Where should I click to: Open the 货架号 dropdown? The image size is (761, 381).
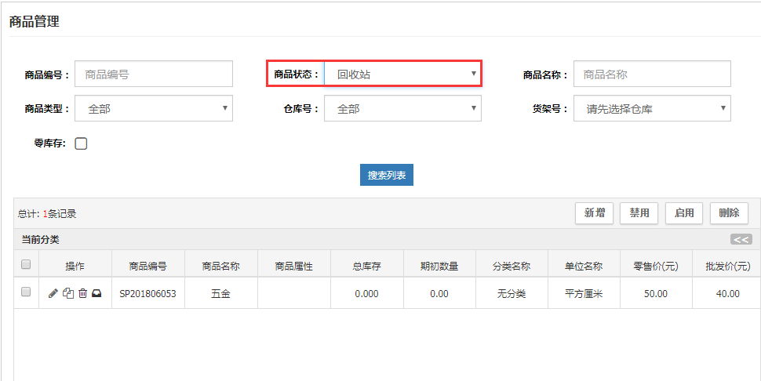click(x=652, y=109)
